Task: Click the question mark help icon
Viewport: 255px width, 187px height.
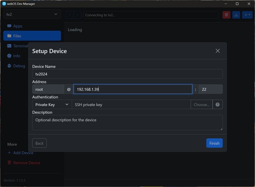Action: click(218, 105)
